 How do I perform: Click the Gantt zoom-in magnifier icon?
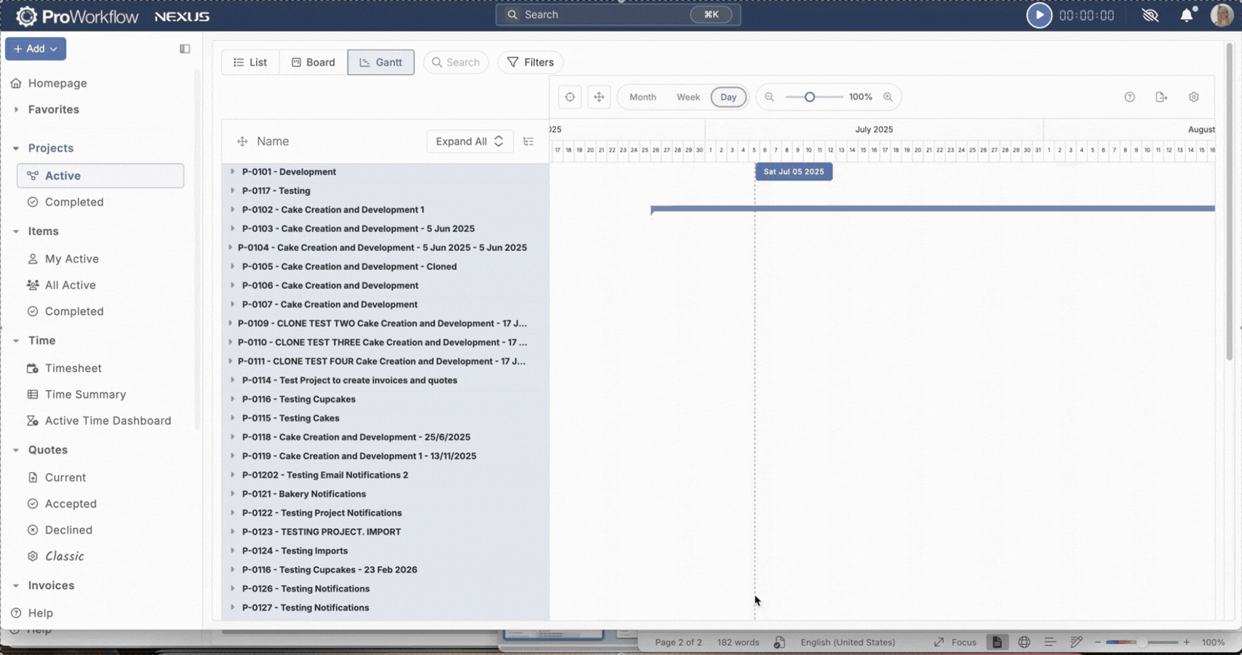888,97
